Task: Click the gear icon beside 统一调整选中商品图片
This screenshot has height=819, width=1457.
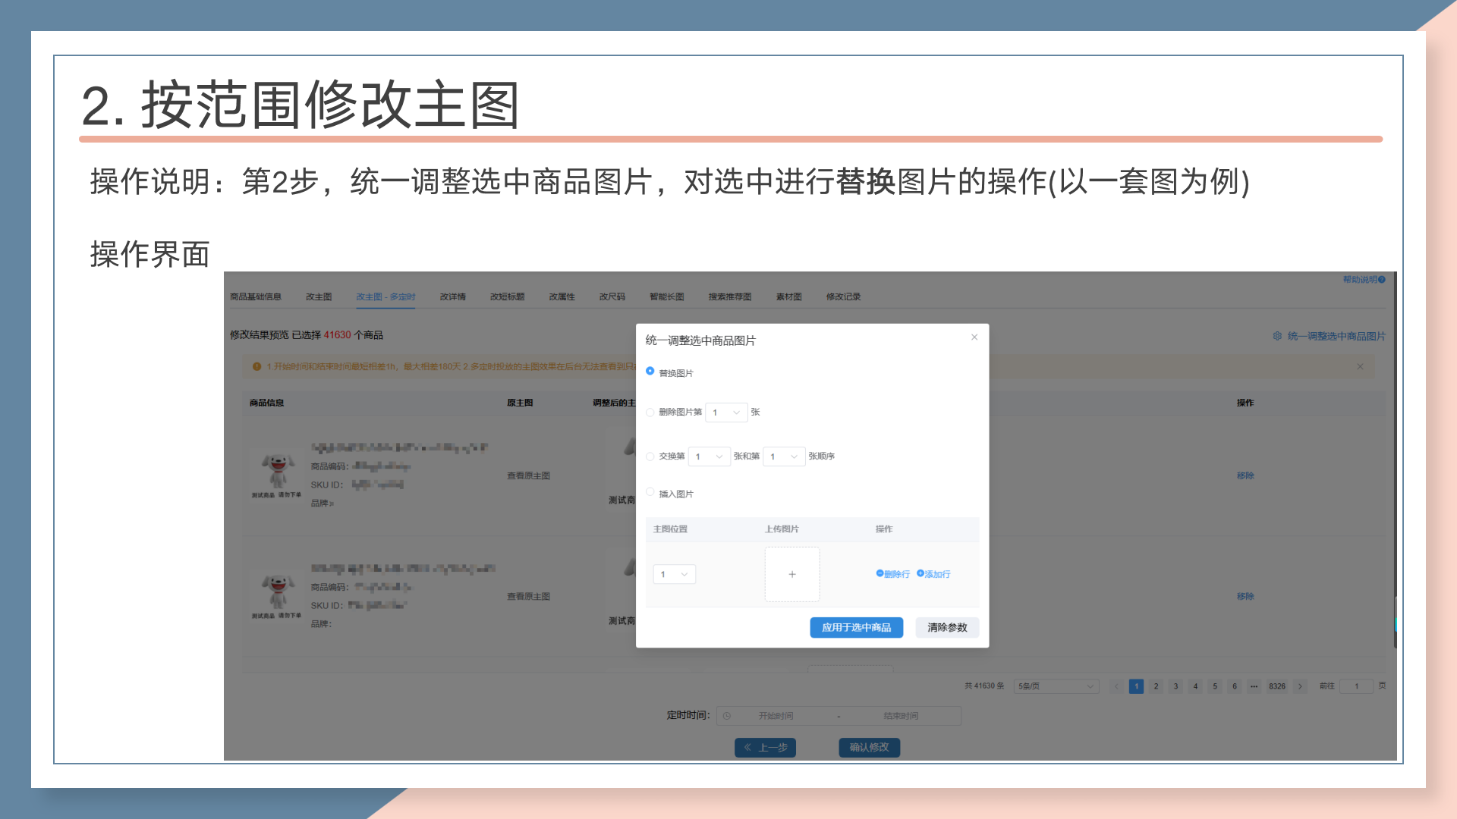Action: pyautogui.click(x=1277, y=336)
